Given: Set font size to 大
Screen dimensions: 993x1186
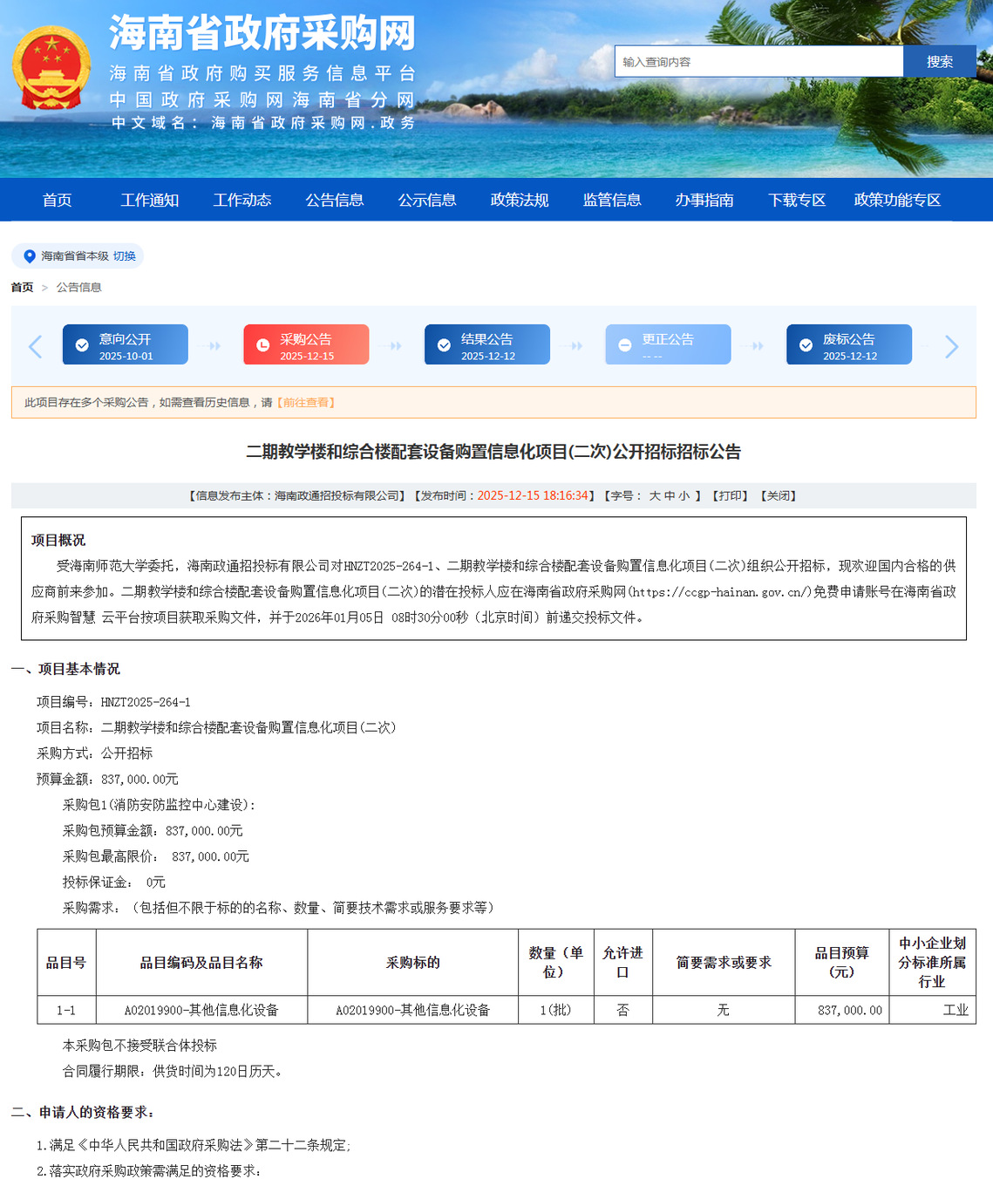Looking at the screenshot, I should (x=655, y=496).
